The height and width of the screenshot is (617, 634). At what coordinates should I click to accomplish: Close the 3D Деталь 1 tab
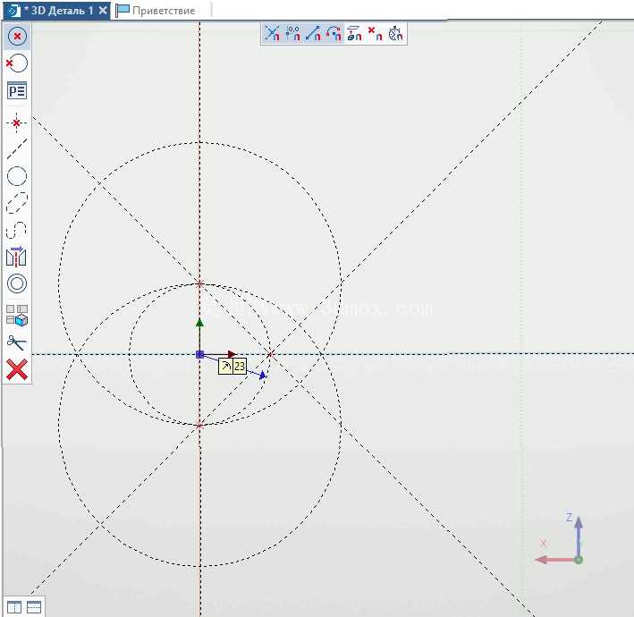[x=103, y=10]
